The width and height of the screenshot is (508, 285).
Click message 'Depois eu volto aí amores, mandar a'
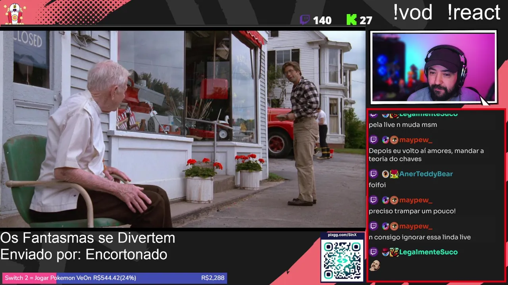click(426, 151)
